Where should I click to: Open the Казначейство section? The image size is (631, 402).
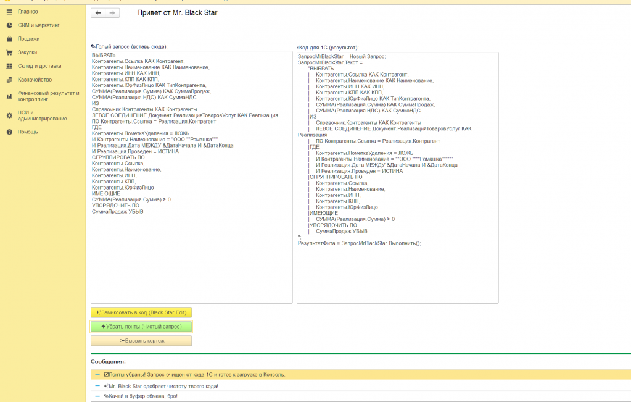click(x=35, y=80)
